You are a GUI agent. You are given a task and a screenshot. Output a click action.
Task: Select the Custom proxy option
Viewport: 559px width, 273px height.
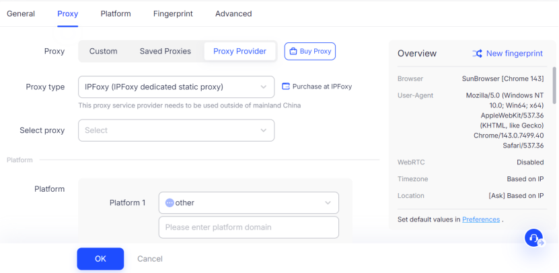(103, 51)
